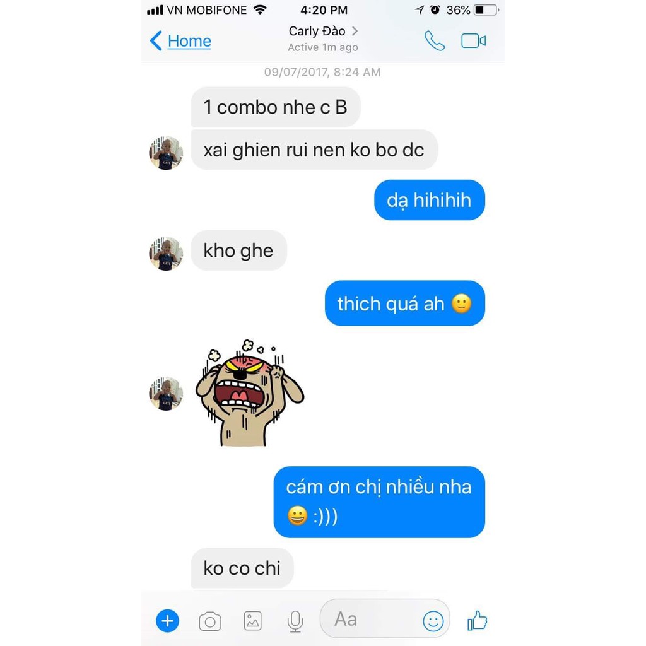Tap the angry dog sticker
646x646 pixels.
[249, 392]
